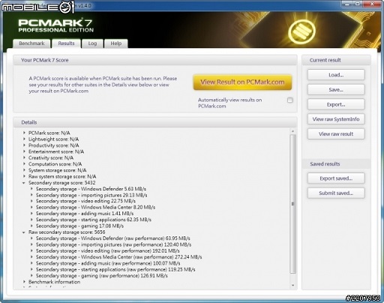Tick the Automatically view results checkbox
The image size is (384, 303).
(x=289, y=100)
